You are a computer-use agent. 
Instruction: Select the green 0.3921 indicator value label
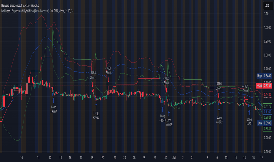[267, 117]
